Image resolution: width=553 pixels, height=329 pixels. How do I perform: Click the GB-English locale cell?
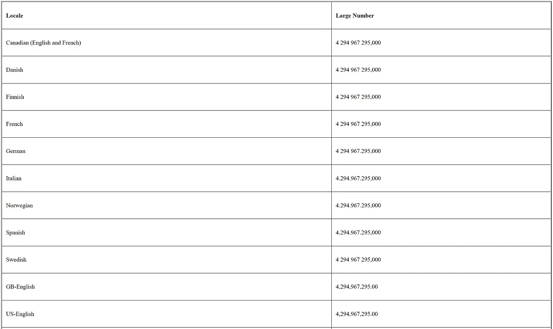pyautogui.click(x=20, y=287)
